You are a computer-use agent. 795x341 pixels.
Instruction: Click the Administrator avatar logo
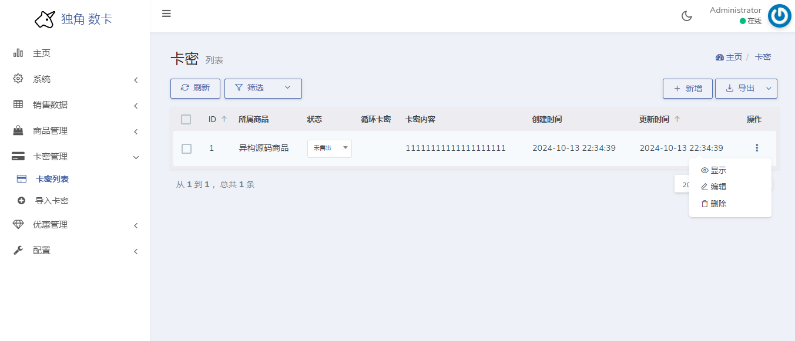click(x=779, y=16)
